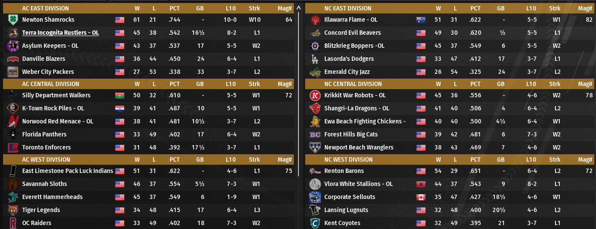
Task: Click the AC West Division header
Action: coord(51,159)
